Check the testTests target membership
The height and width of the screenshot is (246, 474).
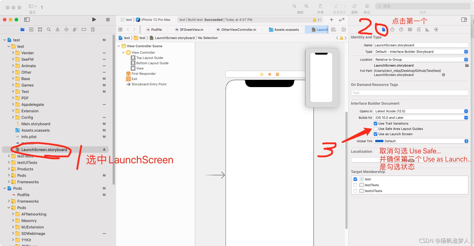(x=355, y=185)
